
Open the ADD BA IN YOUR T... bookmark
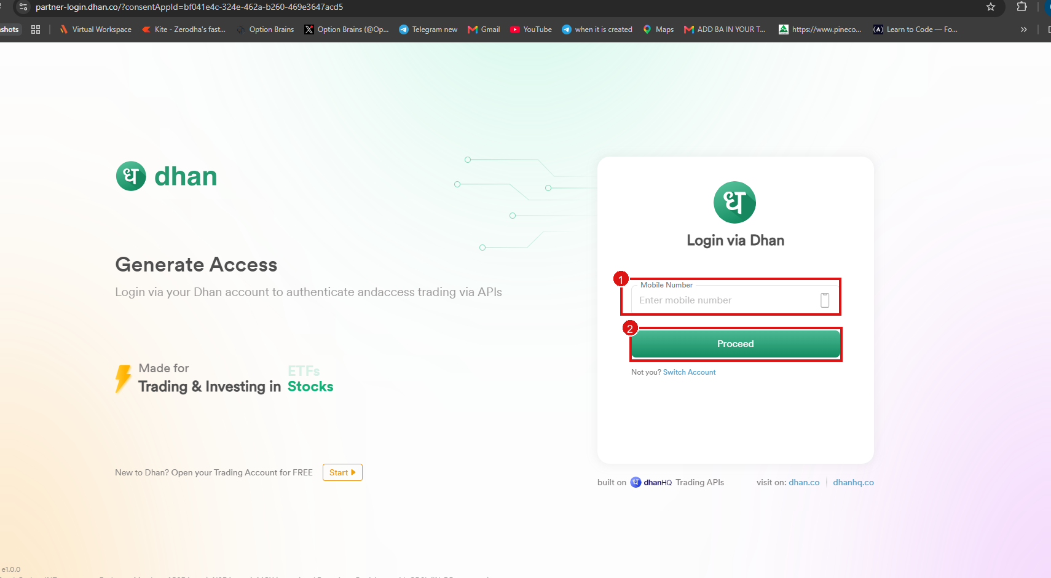pos(725,29)
